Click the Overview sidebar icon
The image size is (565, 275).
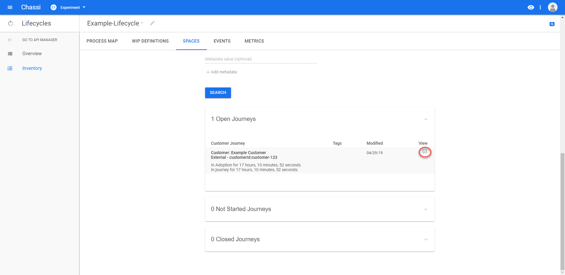(x=10, y=54)
